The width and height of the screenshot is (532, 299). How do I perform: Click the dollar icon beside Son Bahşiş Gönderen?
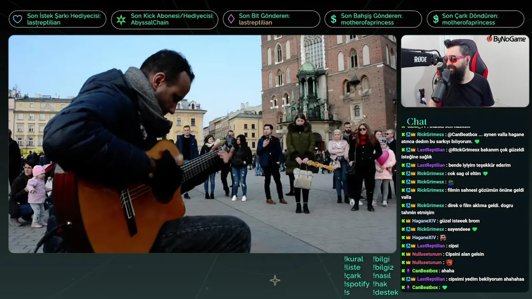pyautogui.click(x=333, y=19)
